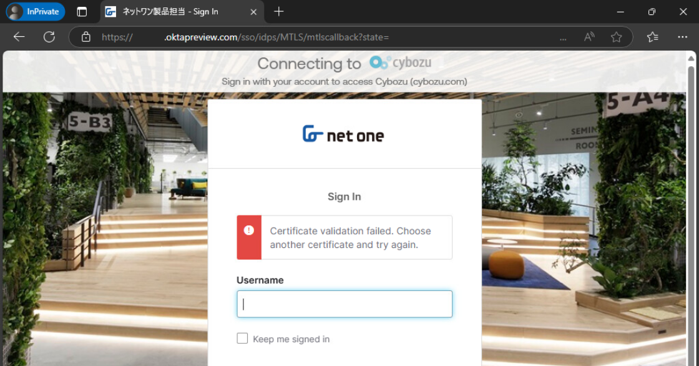This screenshot has width=699, height=366.
Task: Click the net one logo
Action: point(343,134)
